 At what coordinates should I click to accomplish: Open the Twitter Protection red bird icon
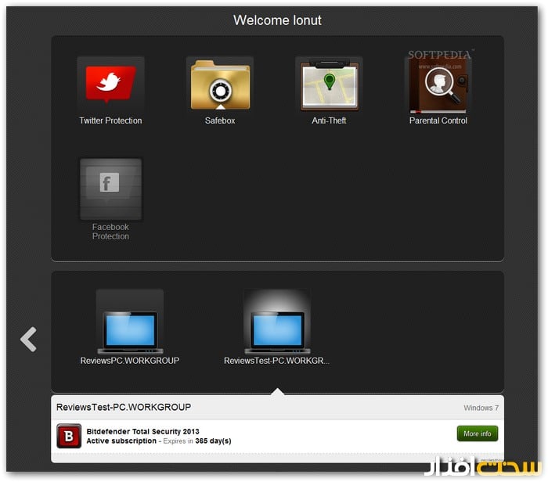110,85
